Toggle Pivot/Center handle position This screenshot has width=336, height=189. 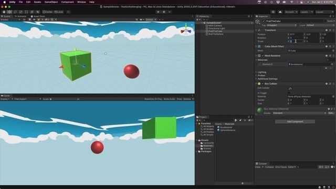point(48,12)
